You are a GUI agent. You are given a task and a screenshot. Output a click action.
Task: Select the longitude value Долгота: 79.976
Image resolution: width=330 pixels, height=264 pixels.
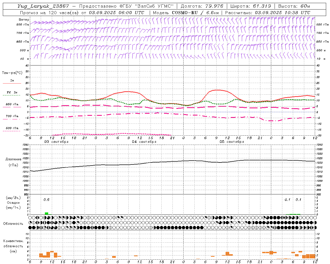click(202, 6)
